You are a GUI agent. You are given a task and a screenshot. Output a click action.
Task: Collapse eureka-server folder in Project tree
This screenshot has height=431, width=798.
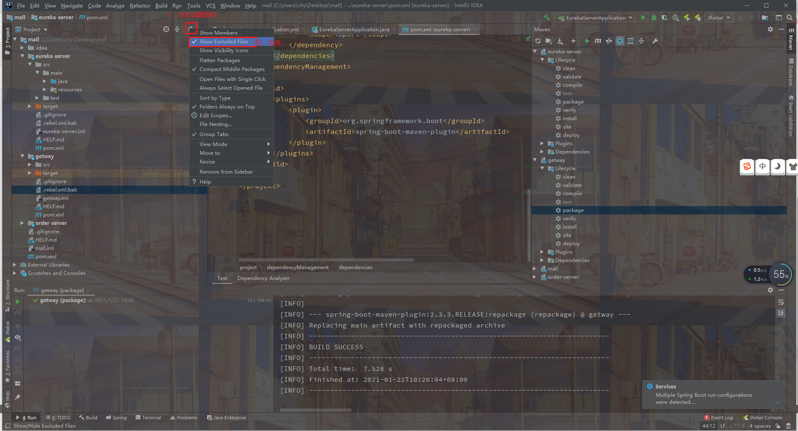click(23, 56)
